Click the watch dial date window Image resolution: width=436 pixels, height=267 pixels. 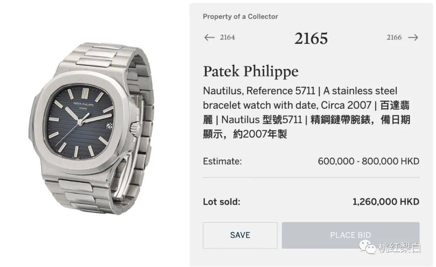(x=109, y=126)
